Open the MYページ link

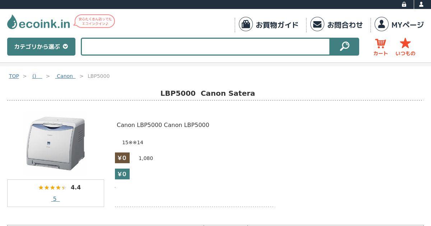click(x=408, y=25)
